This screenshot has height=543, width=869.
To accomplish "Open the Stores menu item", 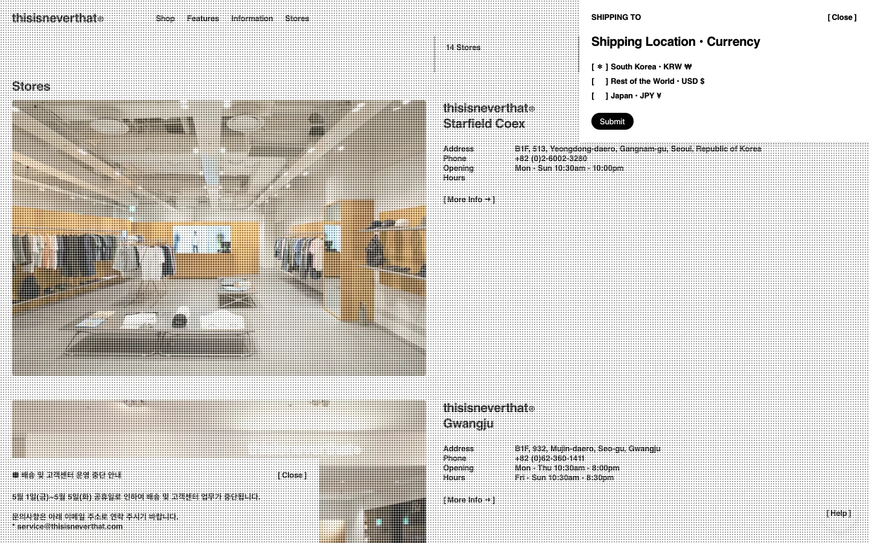I will click(297, 19).
